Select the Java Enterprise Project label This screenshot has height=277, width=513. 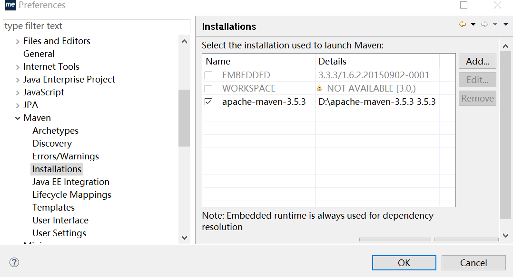point(69,79)
